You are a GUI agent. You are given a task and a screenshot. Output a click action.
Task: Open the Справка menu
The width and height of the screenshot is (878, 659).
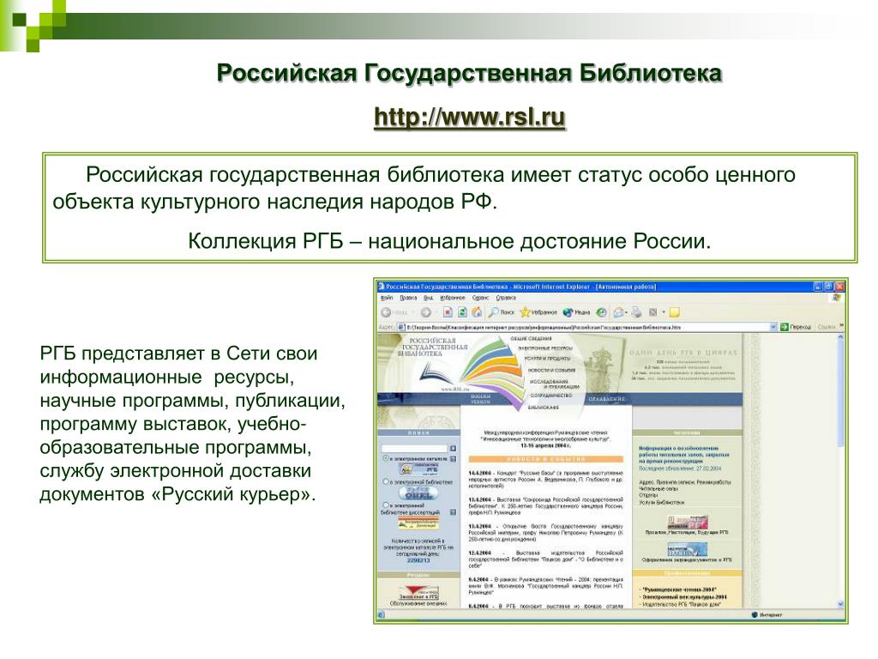pos(506,298)
